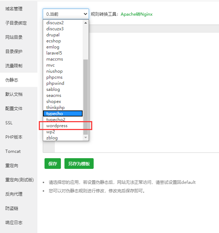Click the green 保存 button
The height and width of the screenshot is (233, 219).
[53, 164]
